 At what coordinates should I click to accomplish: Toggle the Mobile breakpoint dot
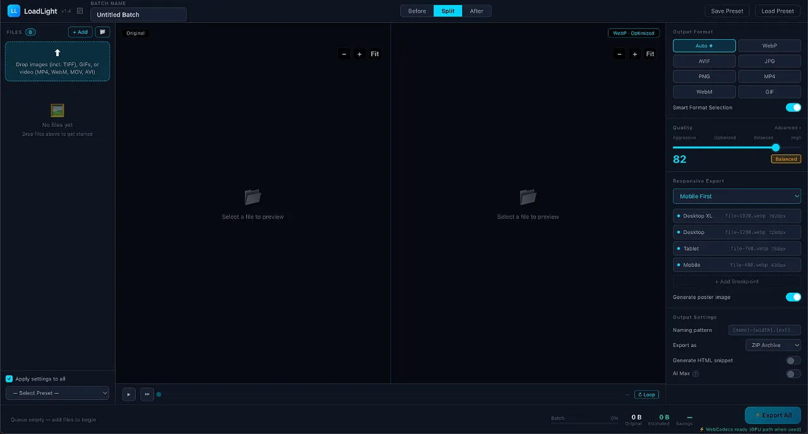coord(679,265)
